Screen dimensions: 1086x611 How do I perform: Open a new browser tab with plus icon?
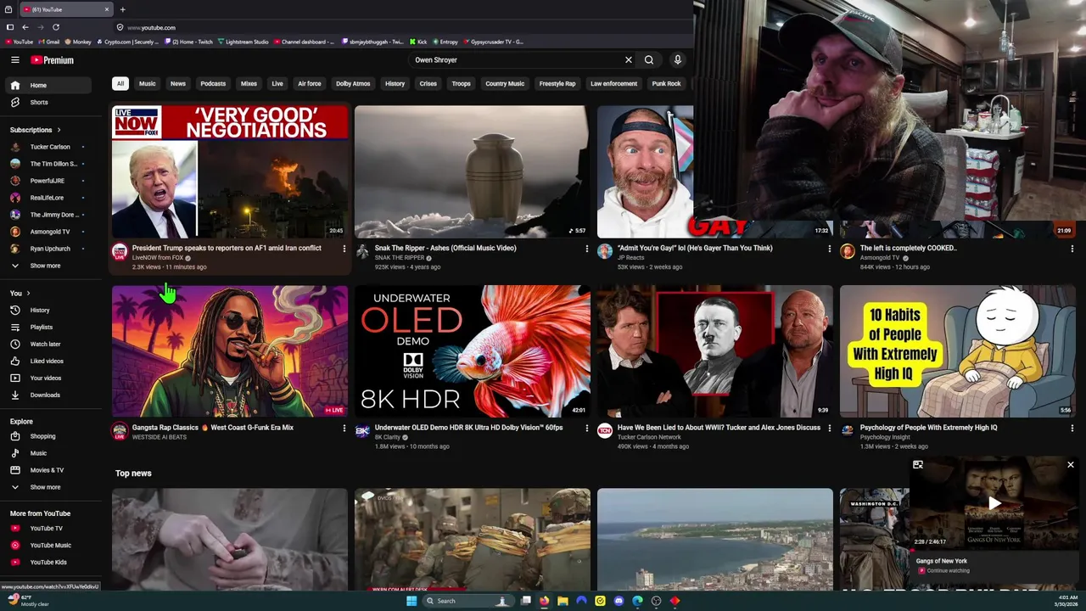click(x=122, y=9)
